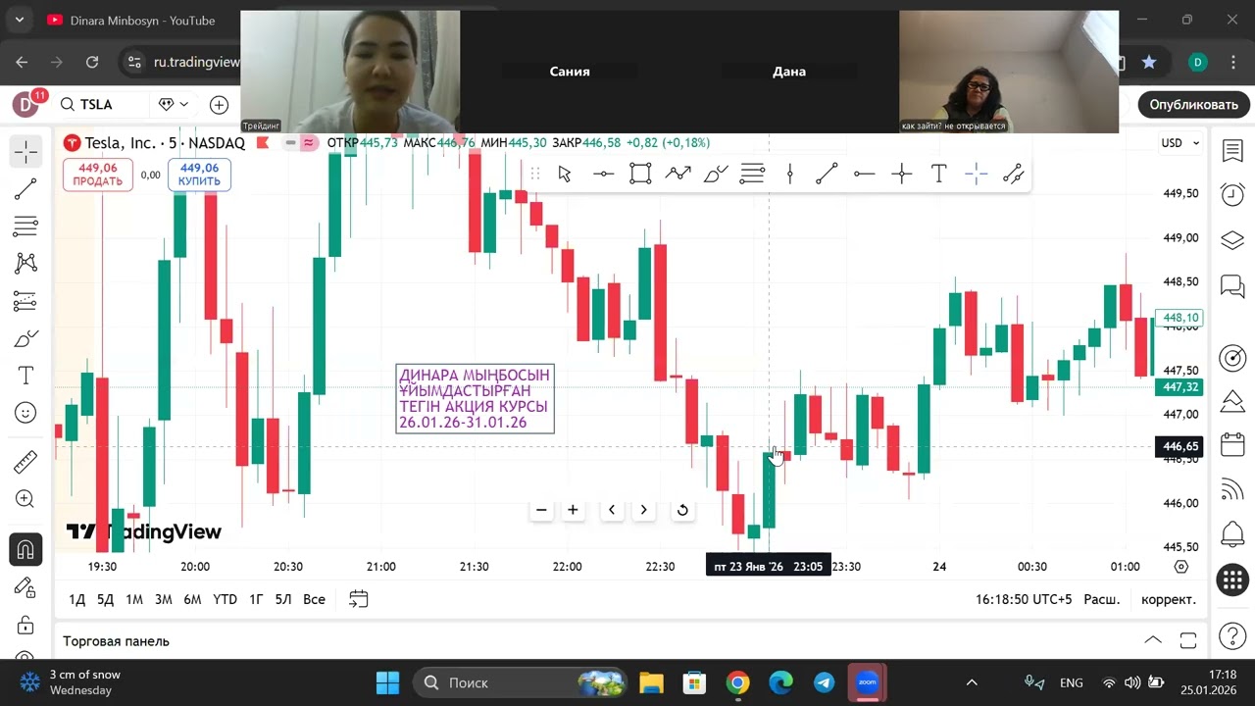Open the 16:18:50 UTC+5 timezone menu
This screenshot has height=706, width=1255.
pos(1024,599)
